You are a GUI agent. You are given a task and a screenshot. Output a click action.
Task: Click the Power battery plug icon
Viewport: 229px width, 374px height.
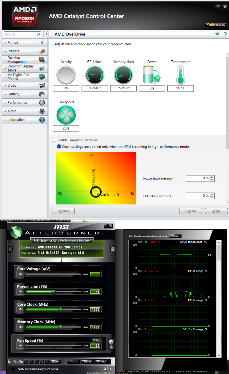coord(152,75)
